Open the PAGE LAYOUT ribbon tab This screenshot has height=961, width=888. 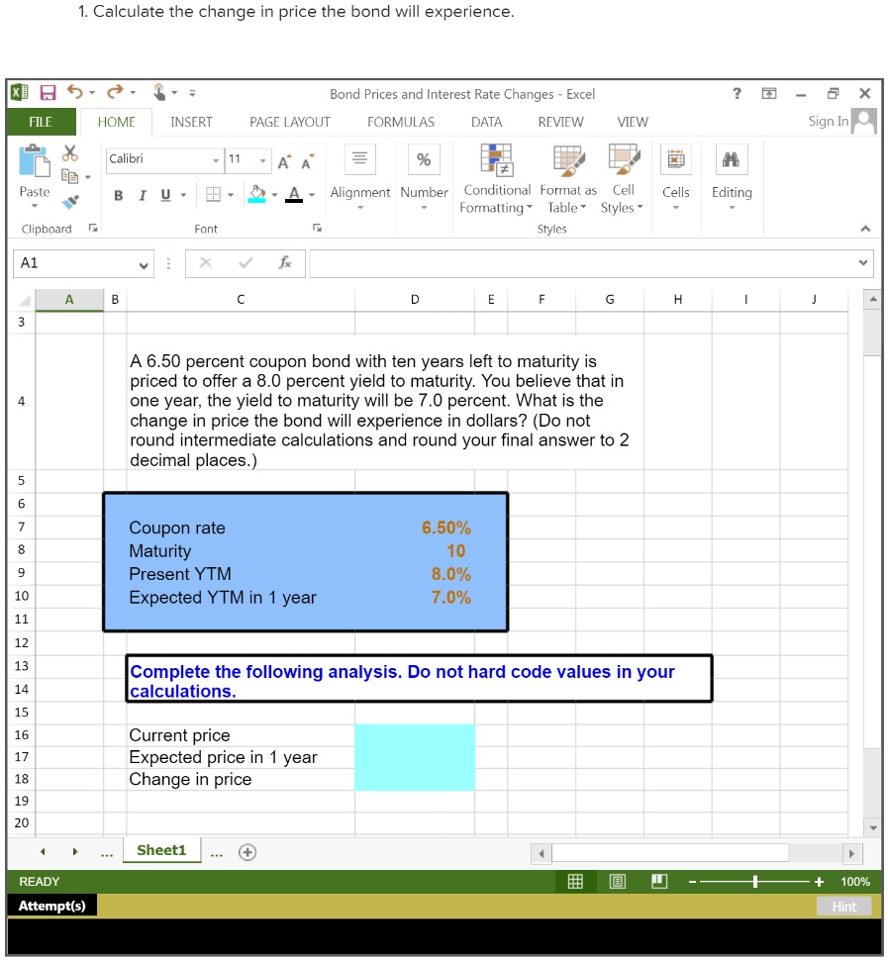point(289,122)
